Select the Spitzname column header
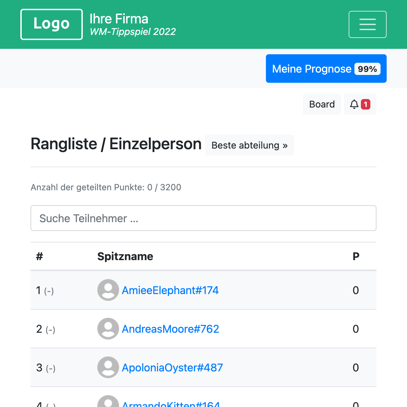This screenshot has width=407, height=407. click(125, 256)
